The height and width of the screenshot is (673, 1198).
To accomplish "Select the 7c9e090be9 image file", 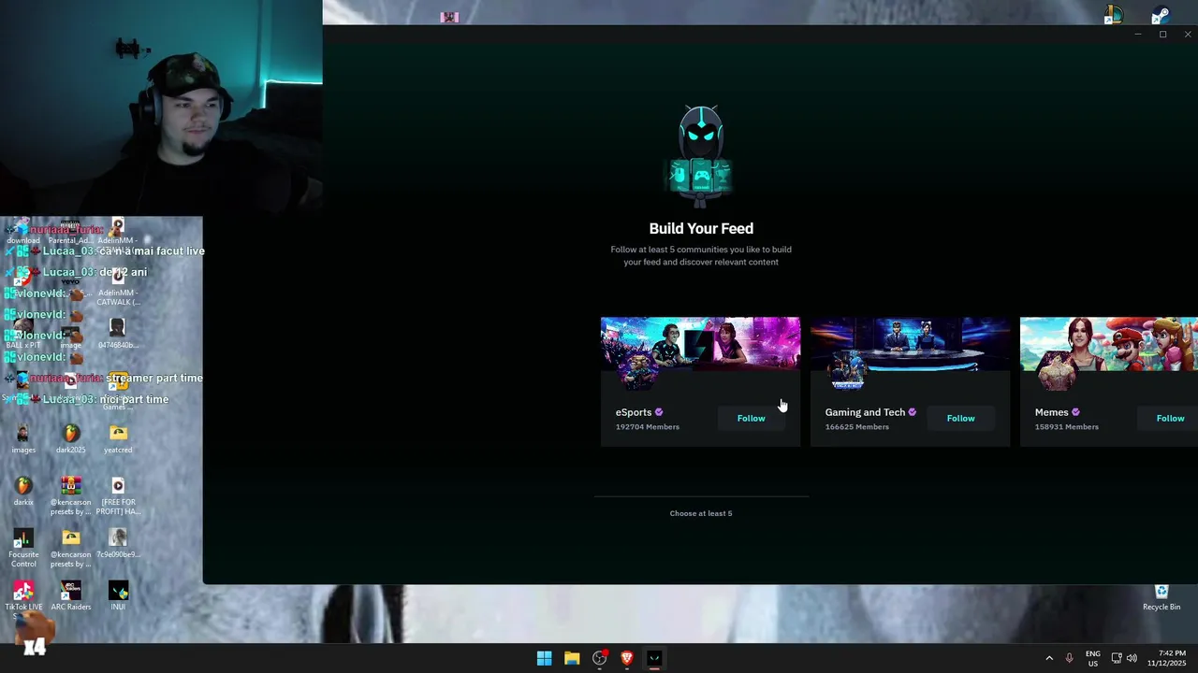I will [x=118, y=543].
